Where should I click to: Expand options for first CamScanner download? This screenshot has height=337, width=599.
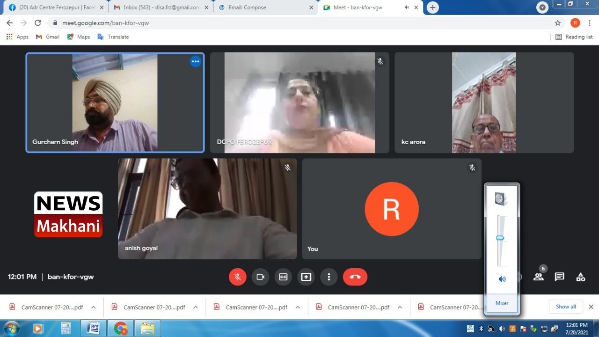click(x=93, y=308)
